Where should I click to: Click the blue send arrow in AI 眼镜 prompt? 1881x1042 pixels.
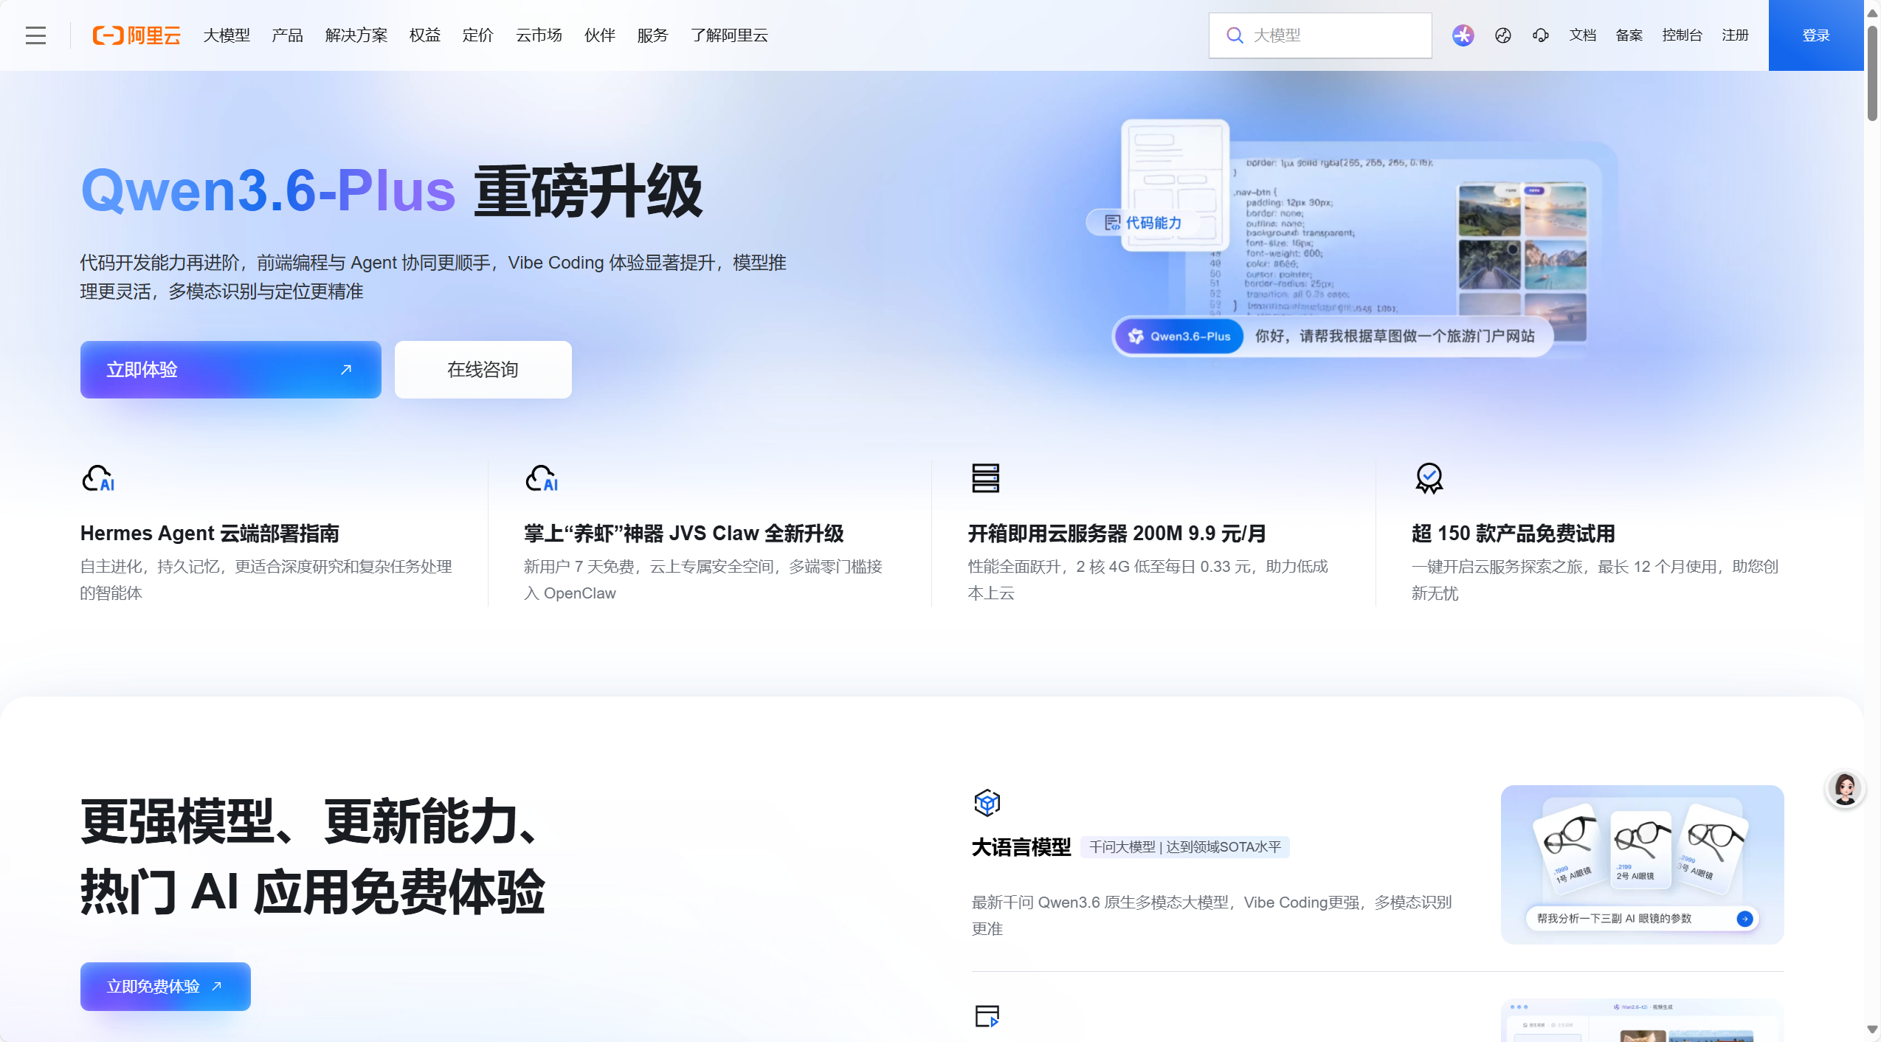(1744, 919)
